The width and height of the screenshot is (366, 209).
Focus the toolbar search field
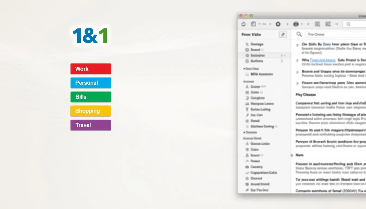[x=354, y=24]
